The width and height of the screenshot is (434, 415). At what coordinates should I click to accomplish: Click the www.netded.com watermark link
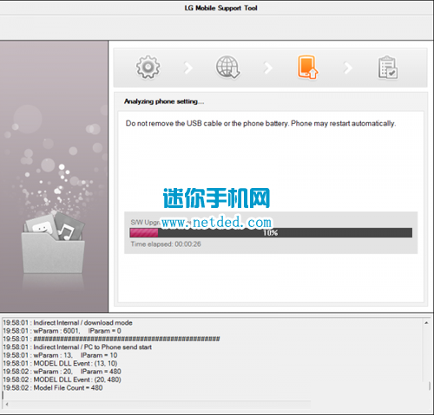coord(216,223)
